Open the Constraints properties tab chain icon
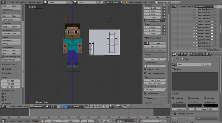 (x=194, y=54)
